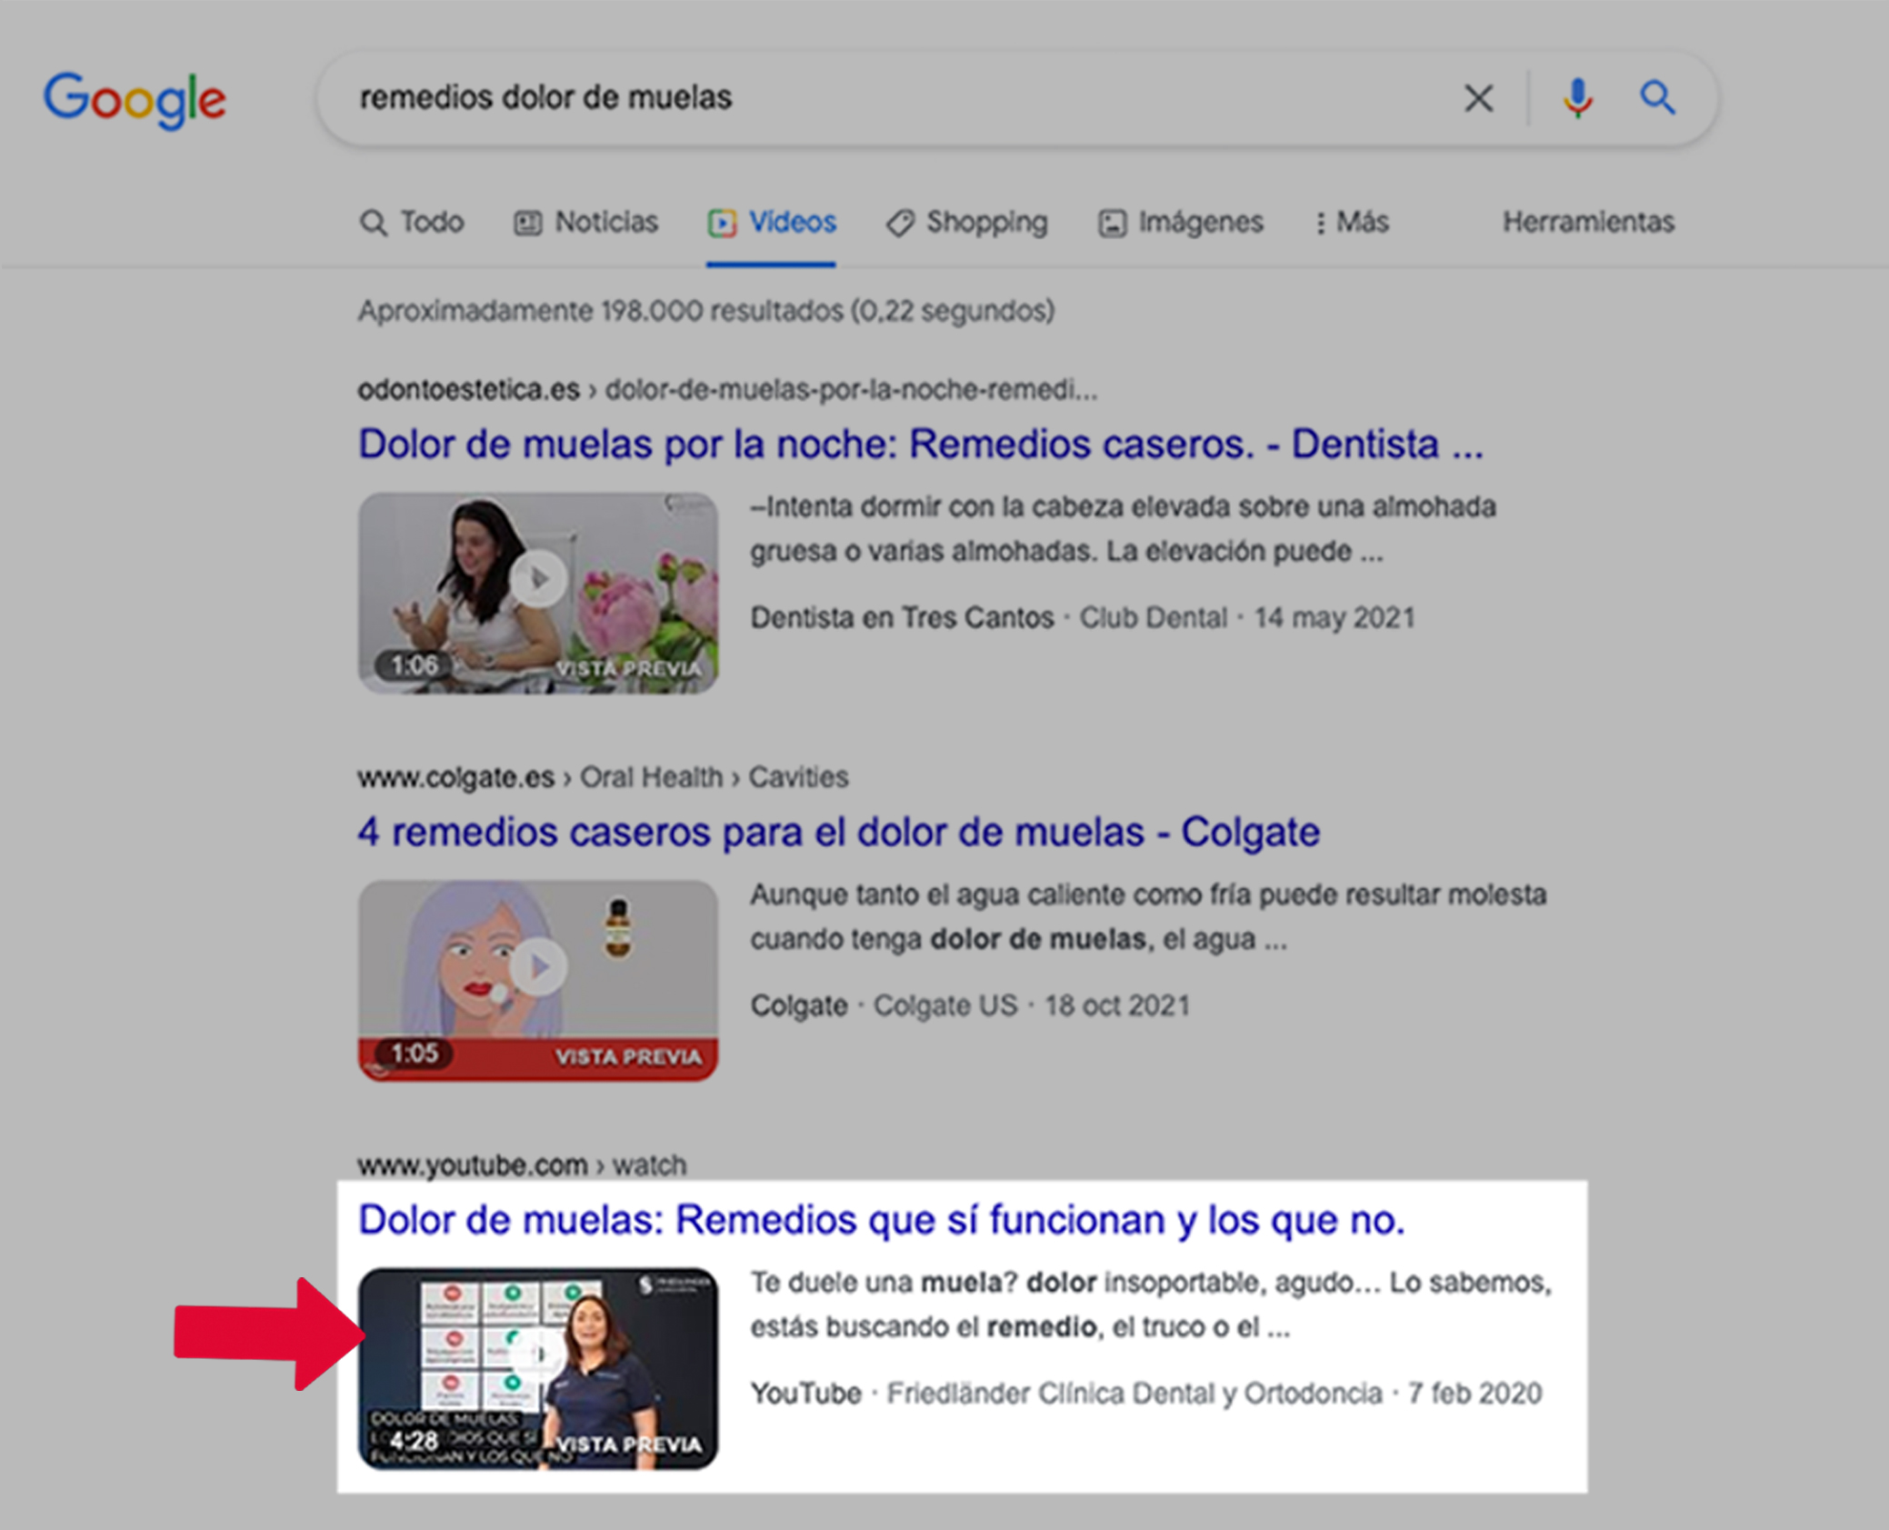This screenshot has height=1530, width=1889.
Task: Open the odontoestetica.es breadcrumb URL
Action: point(727,390)
